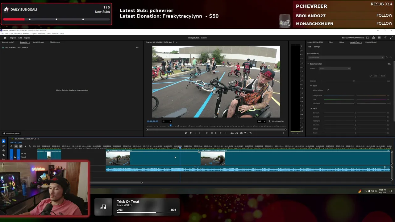Toggle snapping in the timeline

click(x=16, y=146)
